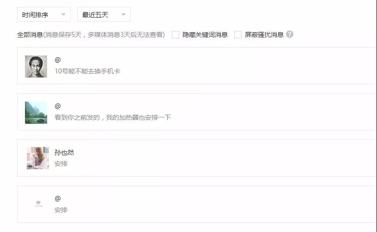Open the 最近五天 date range dropdown

pos(104,14)
